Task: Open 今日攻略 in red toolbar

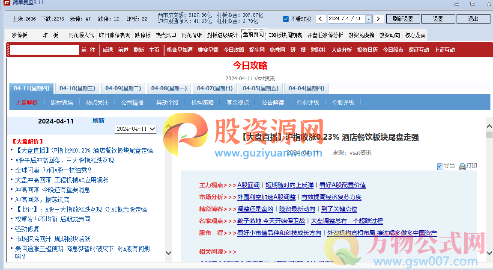Action: 234,50
